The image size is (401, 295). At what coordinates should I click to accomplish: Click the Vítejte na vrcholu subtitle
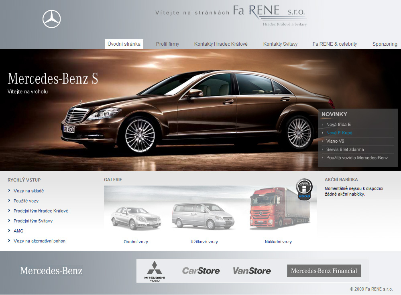(28, 91)
